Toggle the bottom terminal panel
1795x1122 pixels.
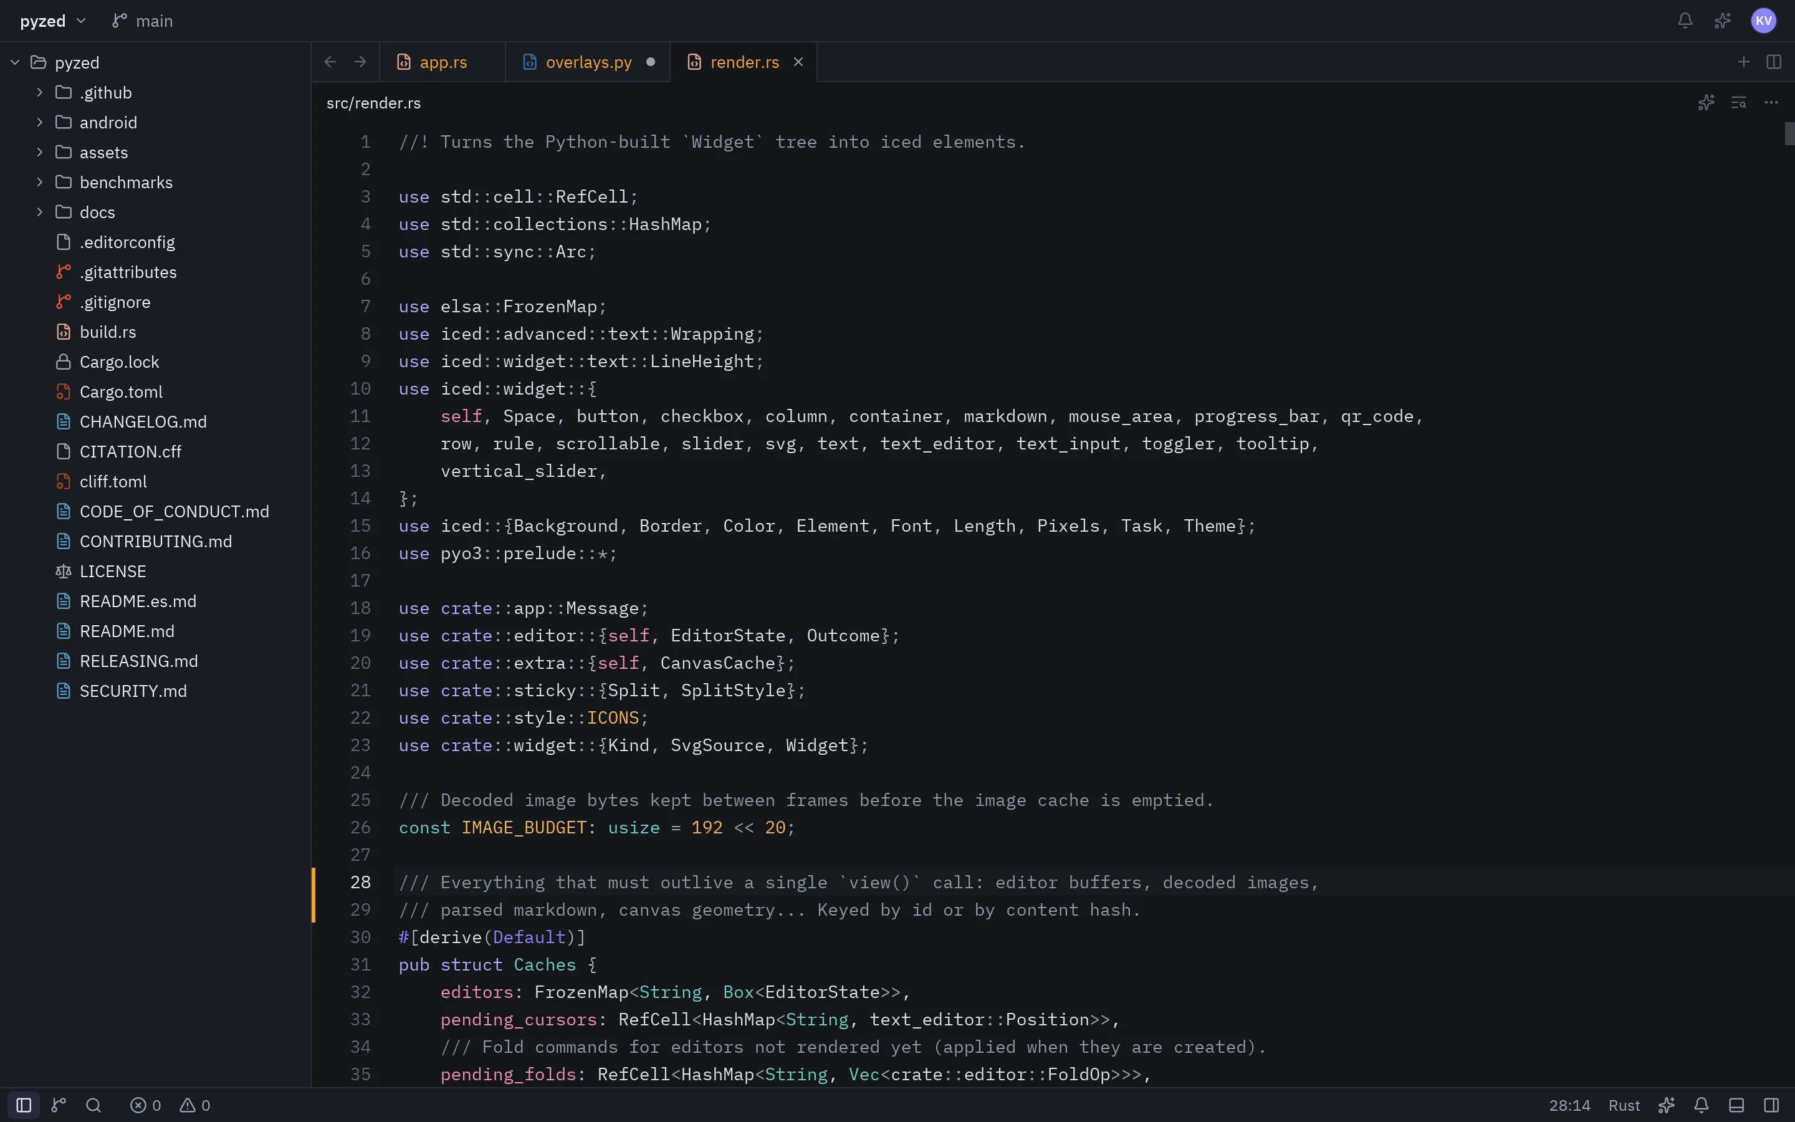click(1736, 1105)
